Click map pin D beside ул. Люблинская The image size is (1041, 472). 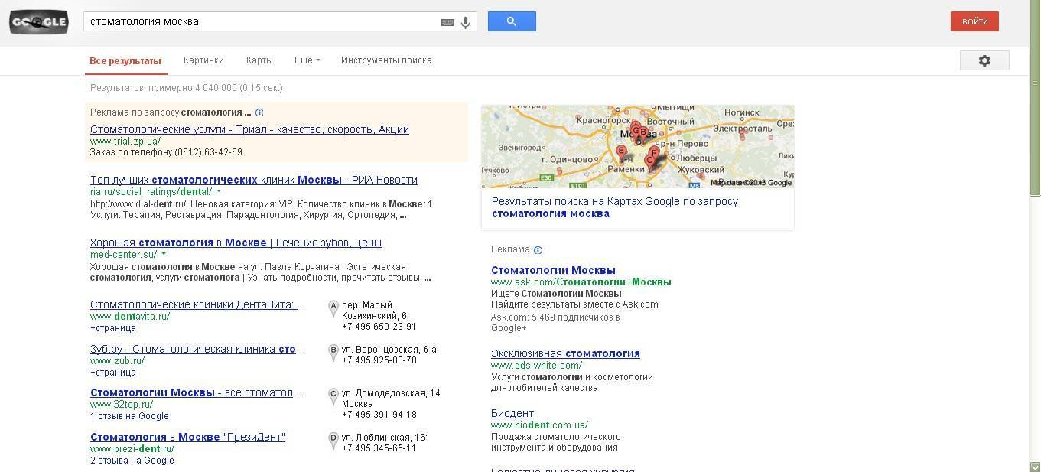tap(333, 441)
